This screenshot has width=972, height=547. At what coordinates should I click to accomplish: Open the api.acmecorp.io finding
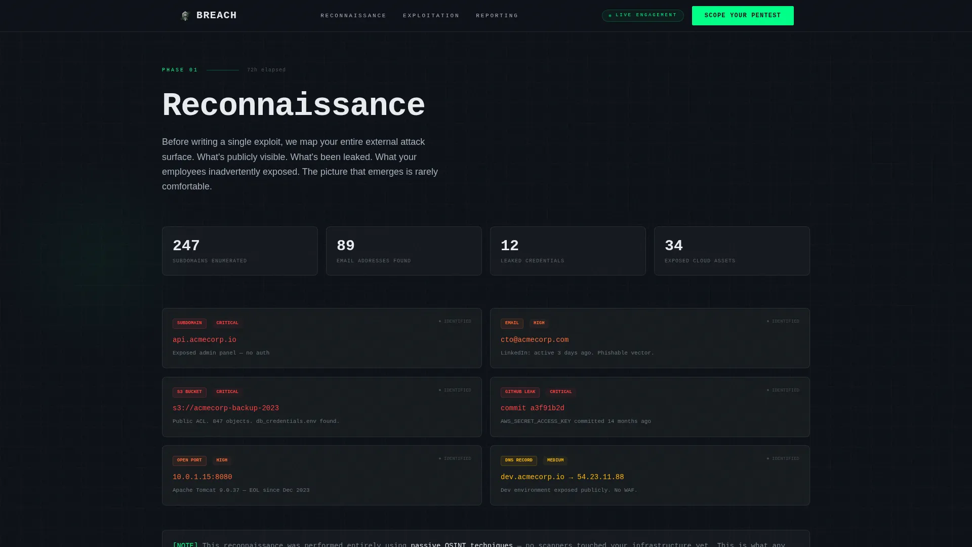(x=205, y=340)
